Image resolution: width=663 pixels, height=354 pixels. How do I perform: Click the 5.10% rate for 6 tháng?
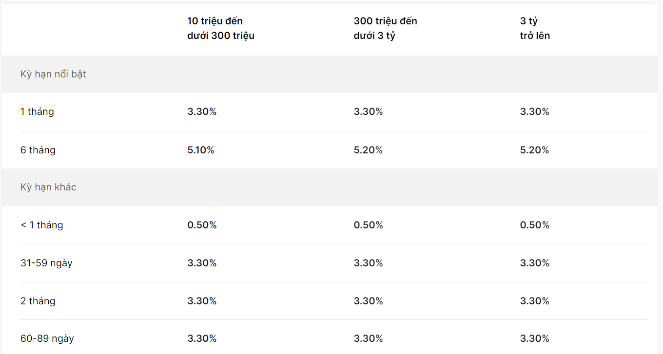pyautogui.click(x=200, y=150)
